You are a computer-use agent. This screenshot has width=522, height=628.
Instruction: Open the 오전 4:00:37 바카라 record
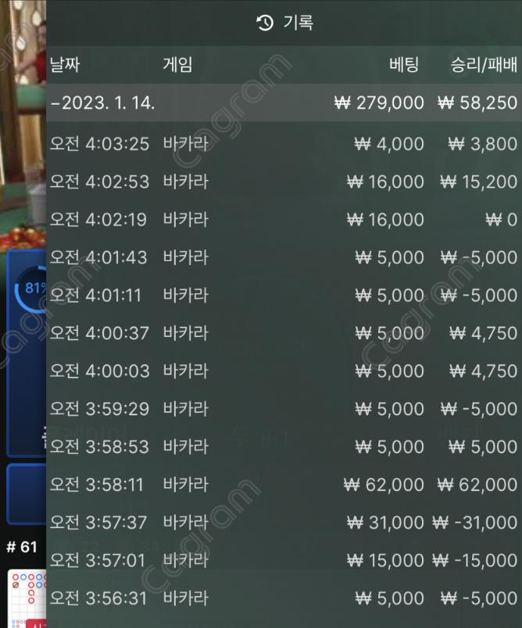point(284,333)
